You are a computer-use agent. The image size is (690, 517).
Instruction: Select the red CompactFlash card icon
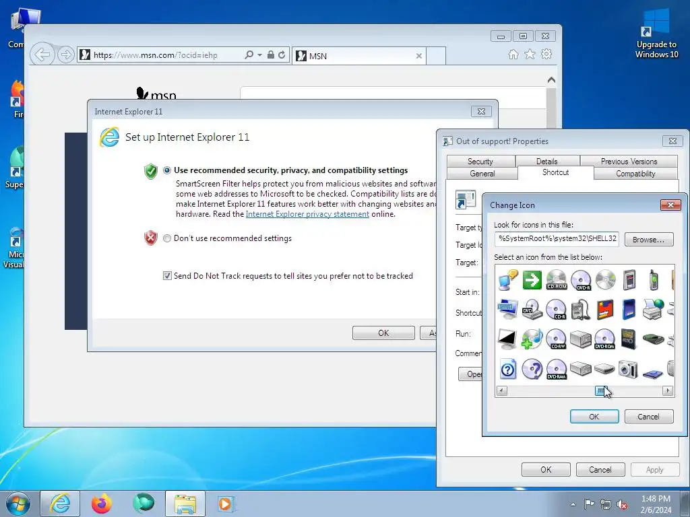pyautogui.click(x=605, y=310)
